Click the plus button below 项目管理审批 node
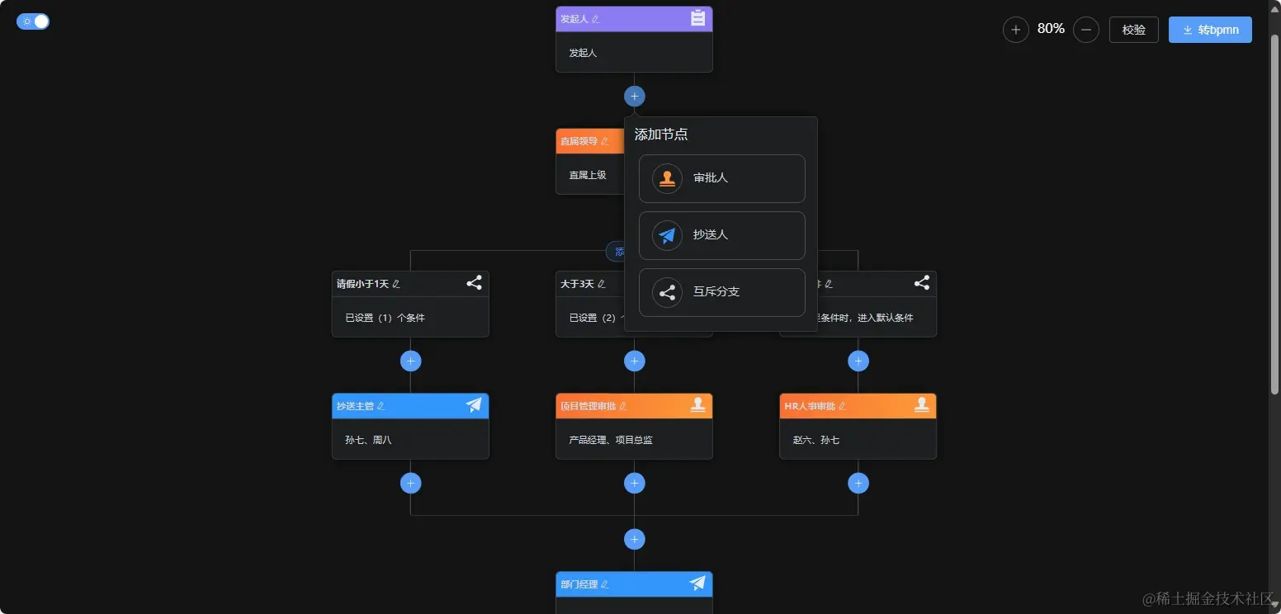The width and height of the screenshot is (1281, 614). (634, 484)
